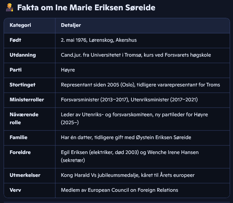The height and width of the screenshot is (203, 233).
Task: Click the person emoji beside the heading
Action: pyautogui.click(x=9, y=8)
